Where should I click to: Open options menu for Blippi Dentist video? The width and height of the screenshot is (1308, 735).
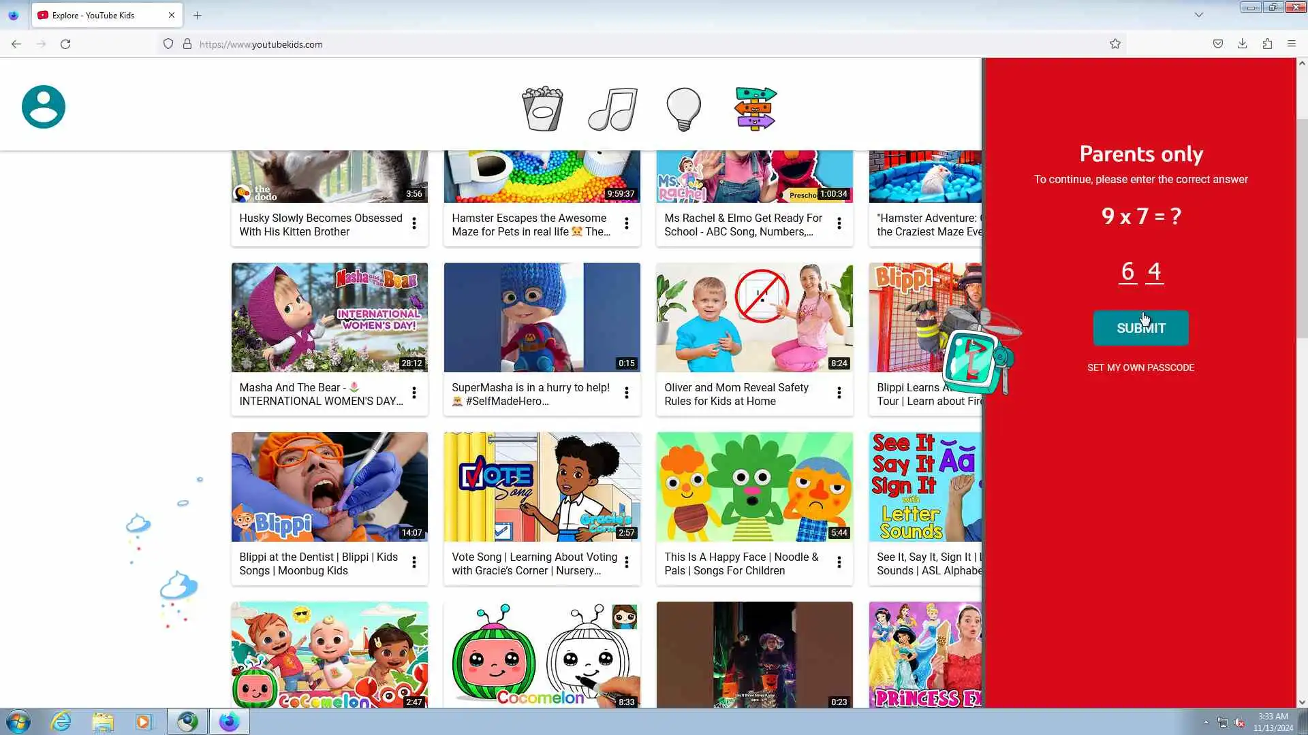coord(414,562)
